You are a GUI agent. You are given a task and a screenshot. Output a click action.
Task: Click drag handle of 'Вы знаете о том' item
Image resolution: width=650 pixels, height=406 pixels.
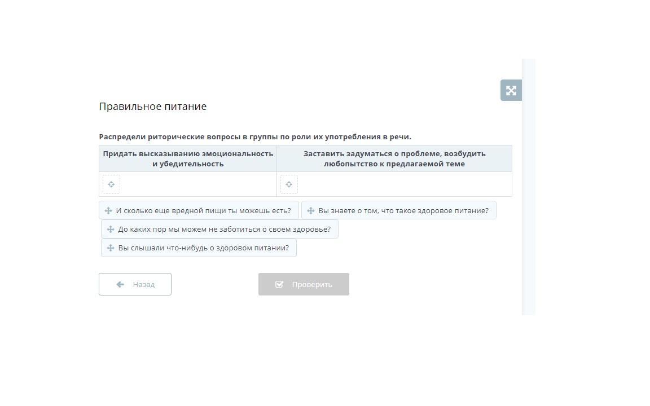(311, 211)
